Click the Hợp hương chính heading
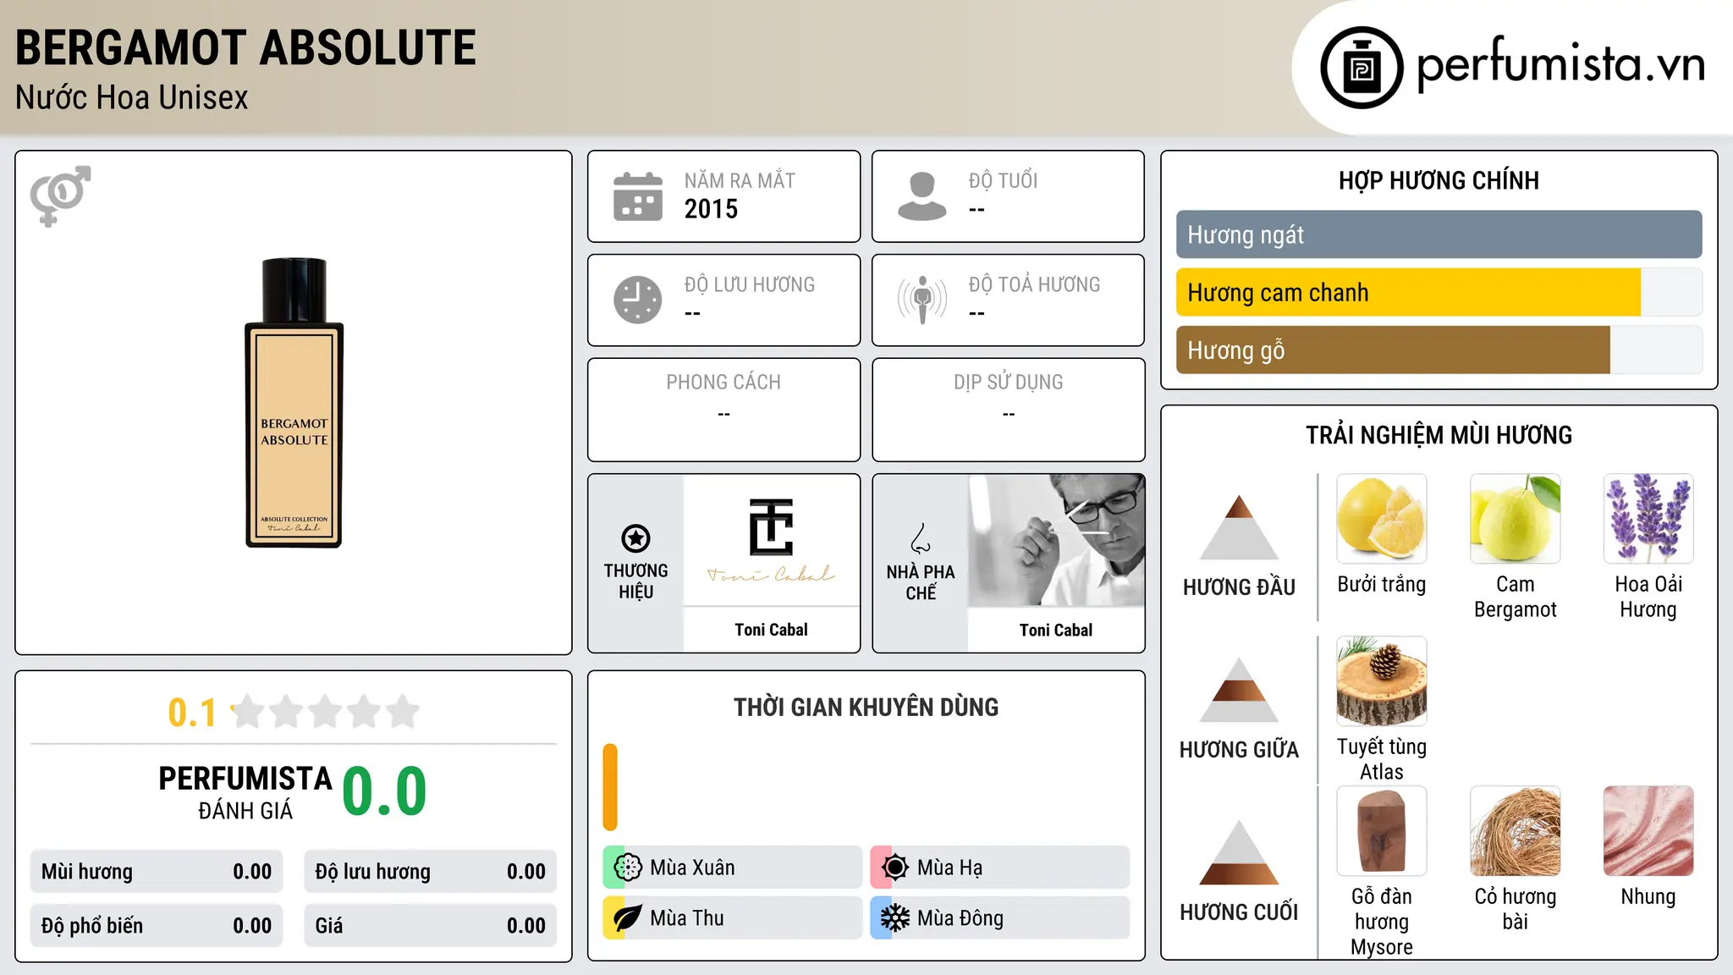The width and height of the screenshot is (1733, 975). (x=1439, y=180)
